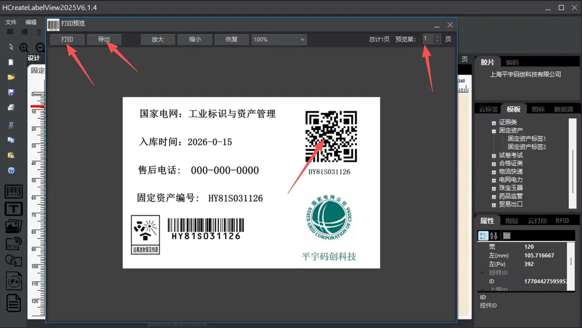Screen dimensions: 582x328
Task: Select the text tool marked T
Action: (x=13, y=209)
